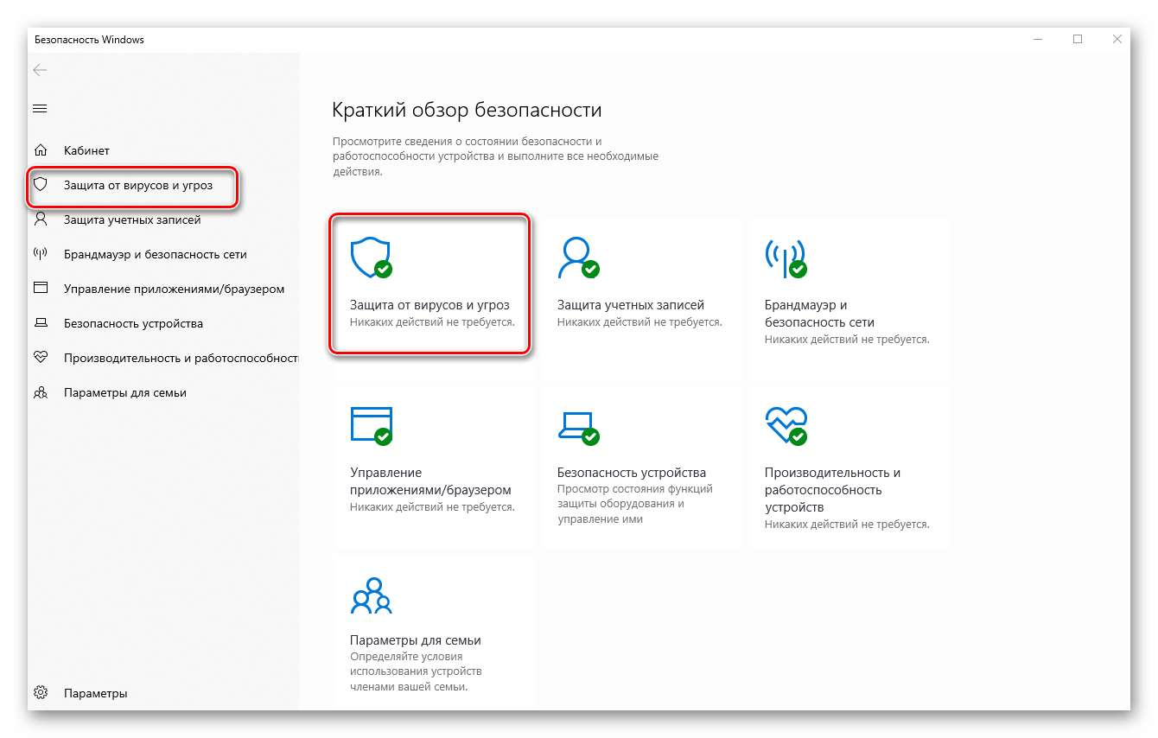Click the gear icon beside Параметры
Screen dimensions: 1158x738
(40, 693)
